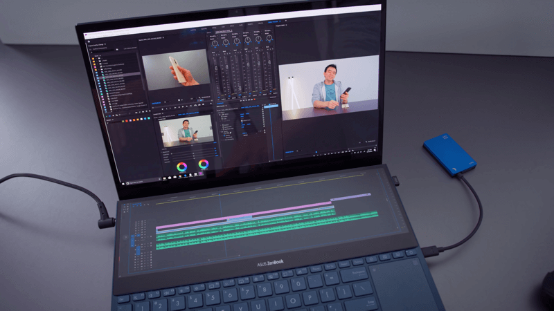Select the pink video clip on timeline
Viewport: 554px width, 311px height.
coord(244,216)
